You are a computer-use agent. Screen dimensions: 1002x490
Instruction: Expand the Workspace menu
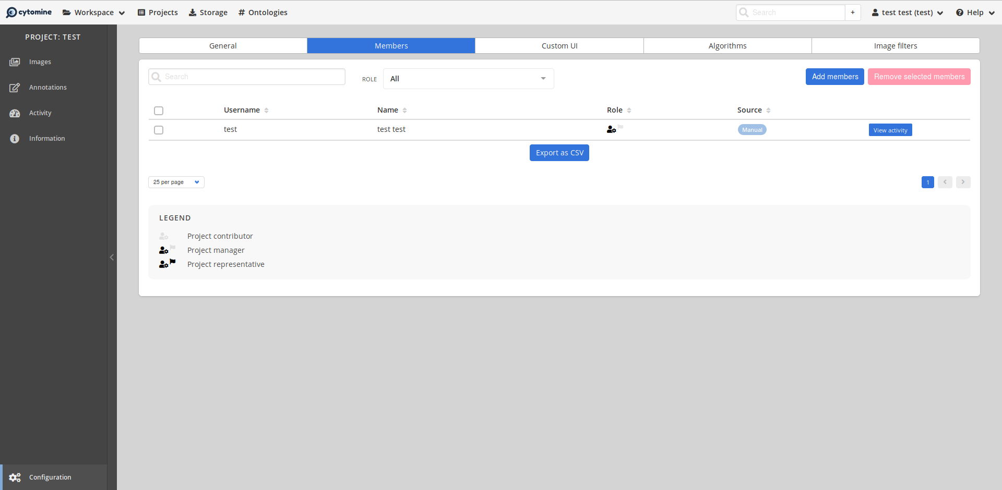click(x=94, y=13)
